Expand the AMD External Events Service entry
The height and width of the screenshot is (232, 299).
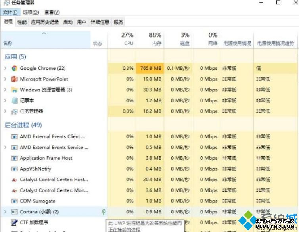(x=5, y=148)
